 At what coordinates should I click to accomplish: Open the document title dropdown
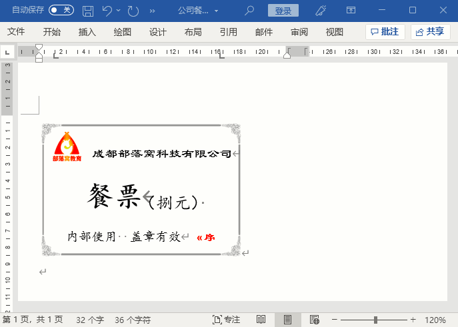tap(216, 11)
